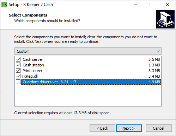Click empty area of the components list
The image size is (176, 136).
point(88,96)
